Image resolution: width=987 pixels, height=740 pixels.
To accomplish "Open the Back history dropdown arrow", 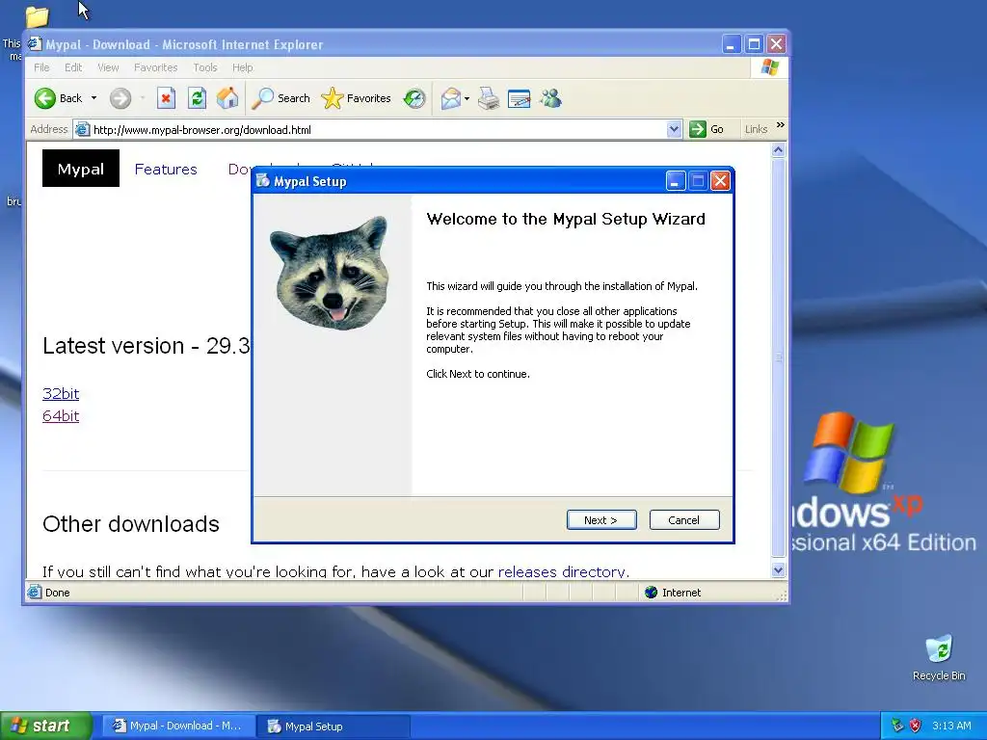I will pyautogui.click(x=93, y=98).
